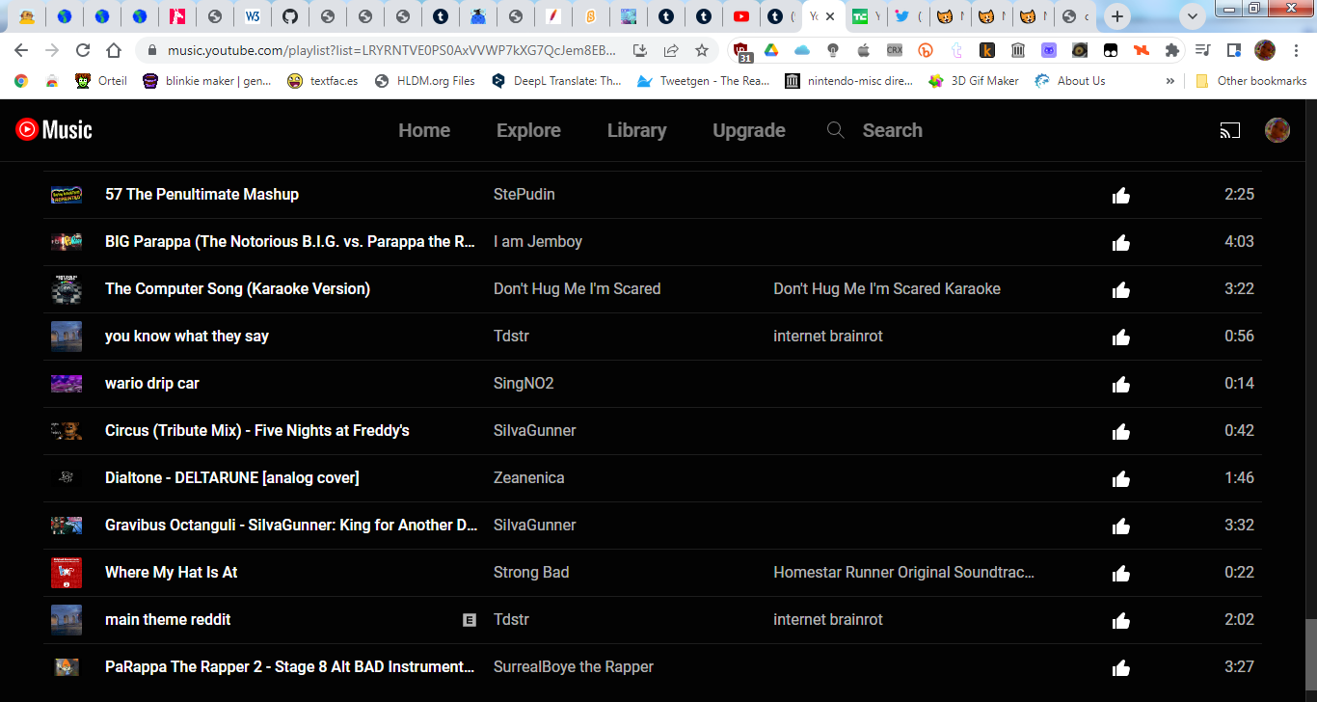Screen dimensions: 1317x702
Task: Bookmark this page with star icon
Action: [702, 50]
